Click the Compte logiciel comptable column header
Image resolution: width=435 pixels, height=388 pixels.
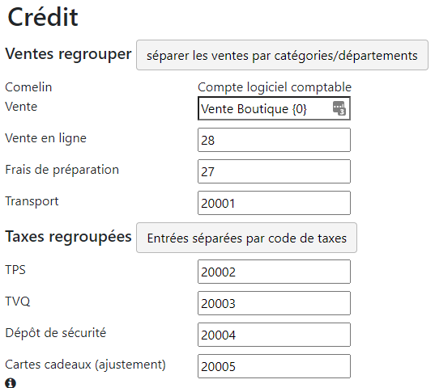275,87
